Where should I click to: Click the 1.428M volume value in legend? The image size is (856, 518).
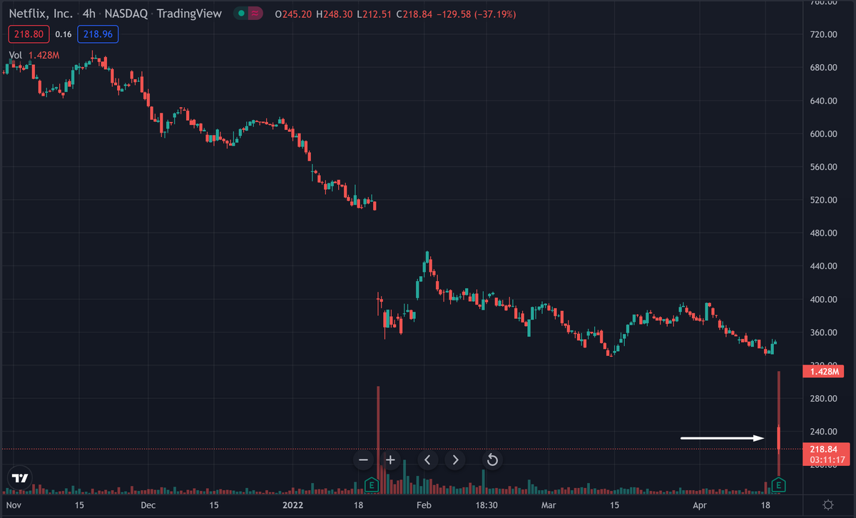pos(44,55)
